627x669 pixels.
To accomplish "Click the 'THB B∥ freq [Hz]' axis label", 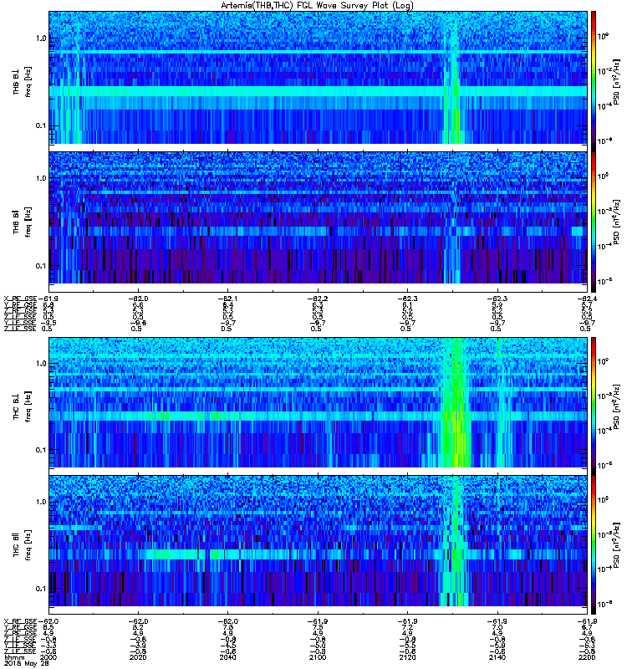I will [x=22, y=222].
